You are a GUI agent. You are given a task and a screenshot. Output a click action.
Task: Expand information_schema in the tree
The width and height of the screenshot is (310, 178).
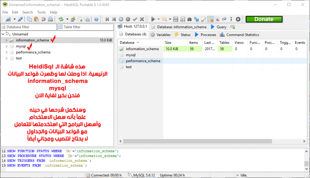pos(7,40)
